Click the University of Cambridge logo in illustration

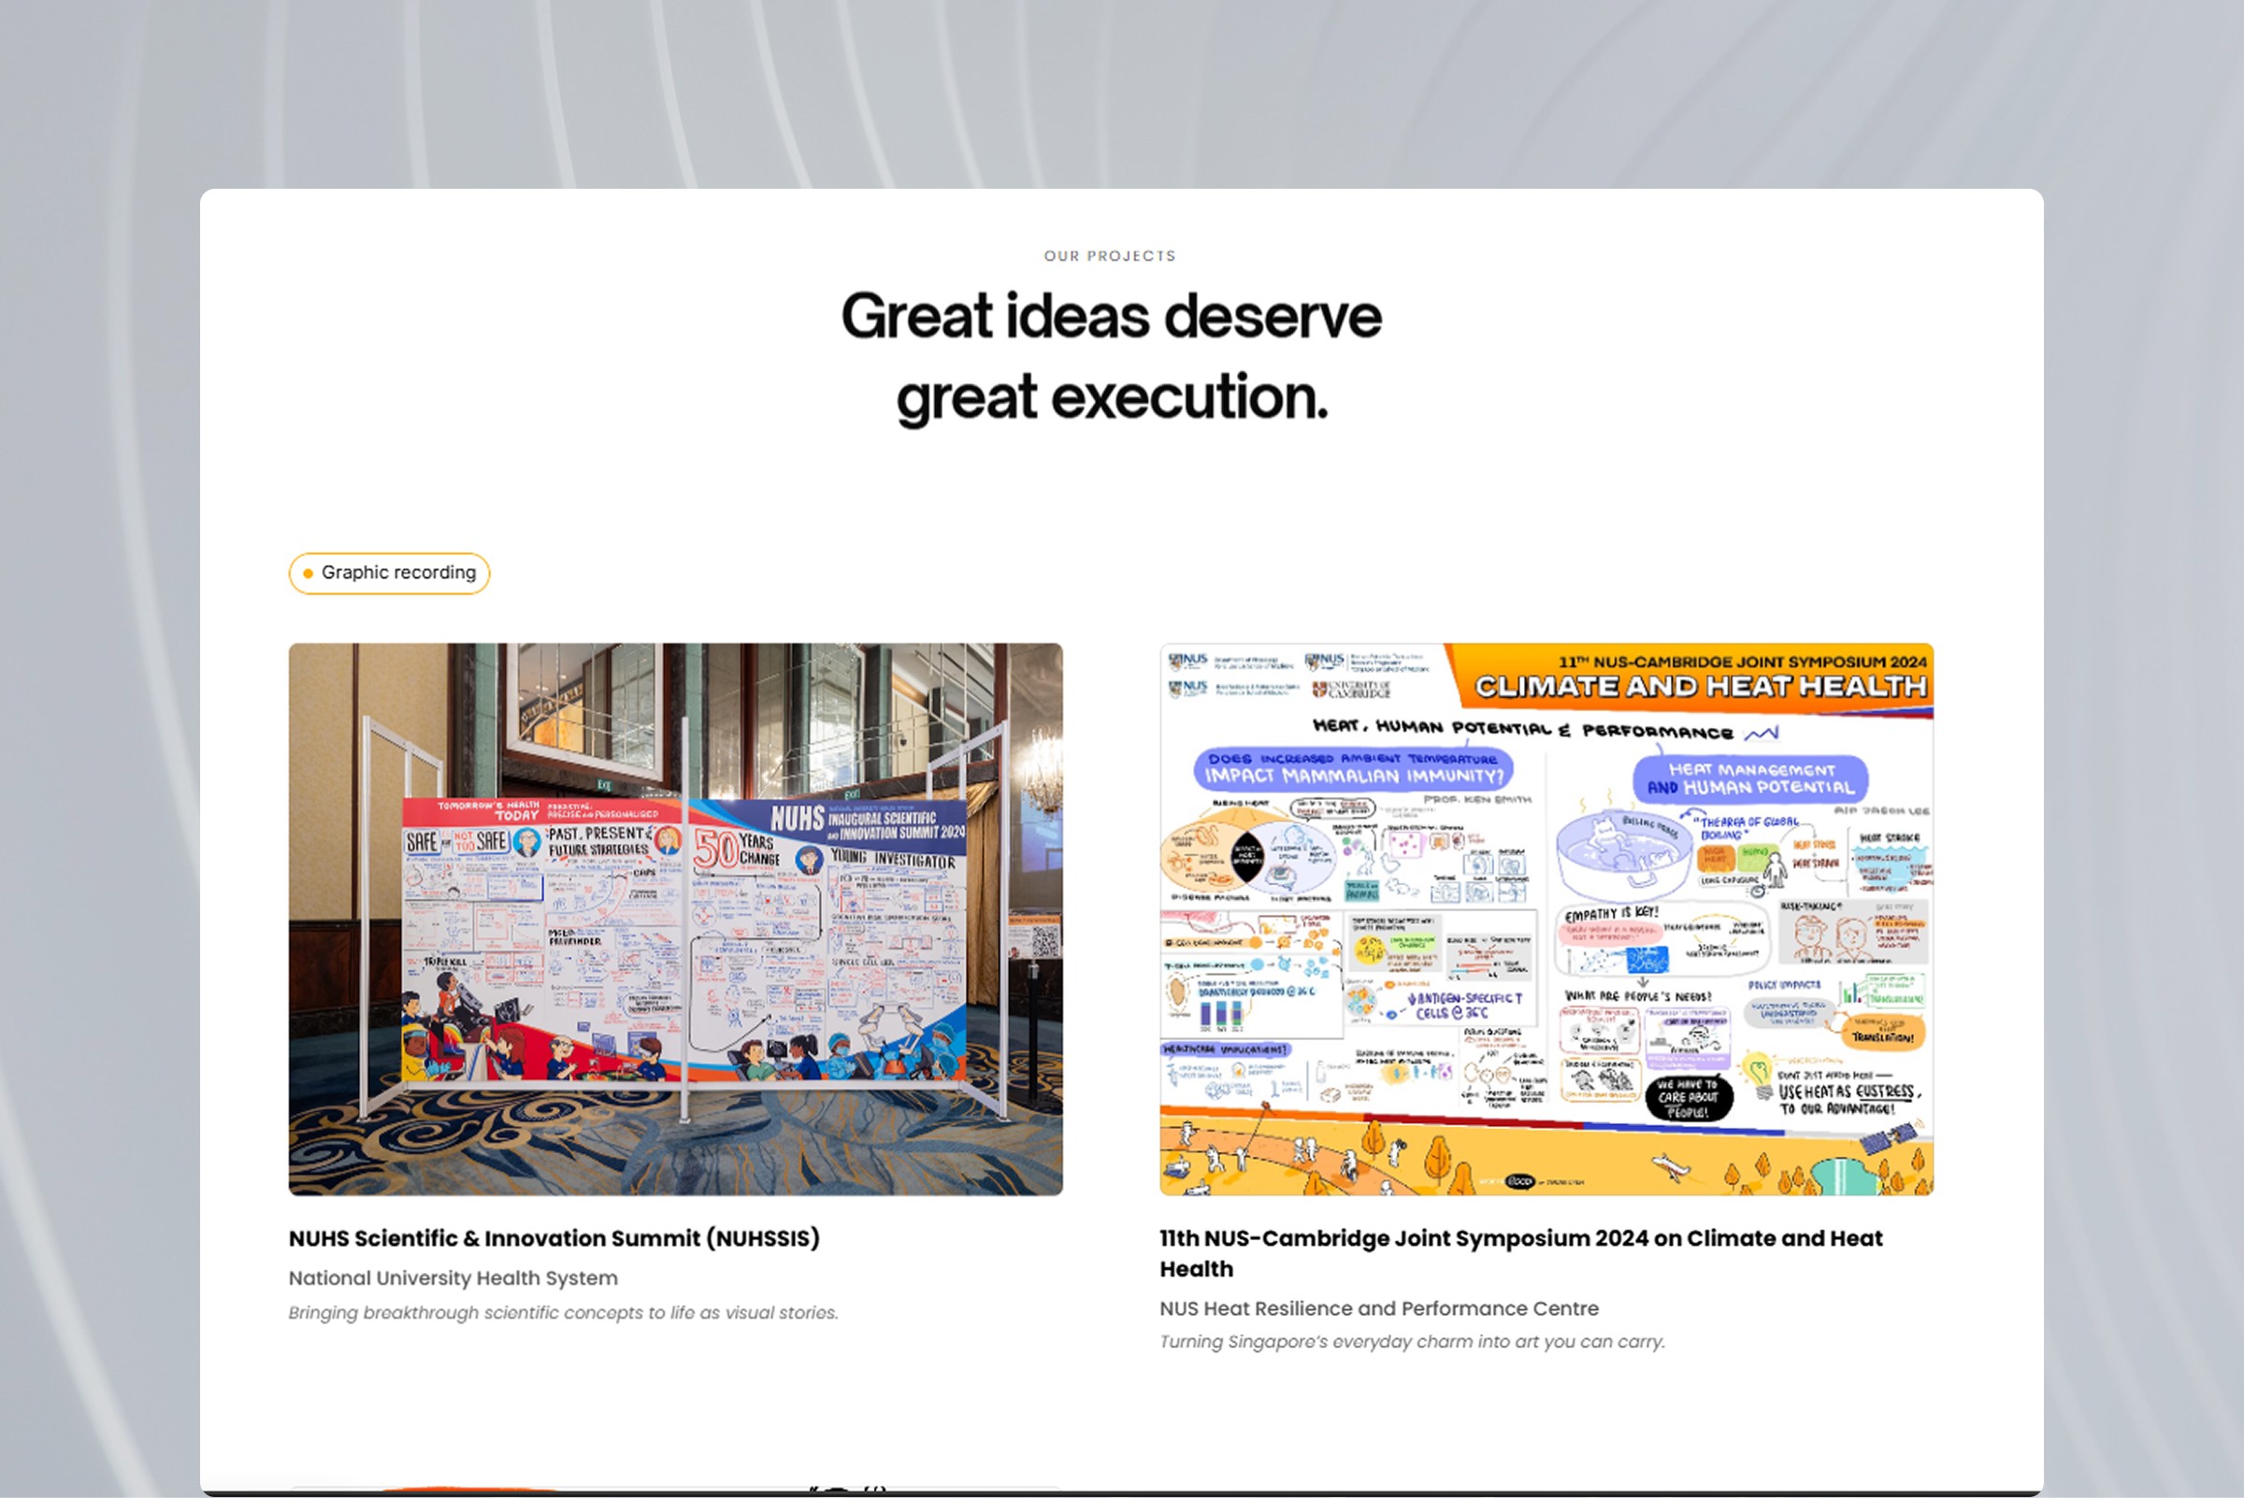point(1351,690)
